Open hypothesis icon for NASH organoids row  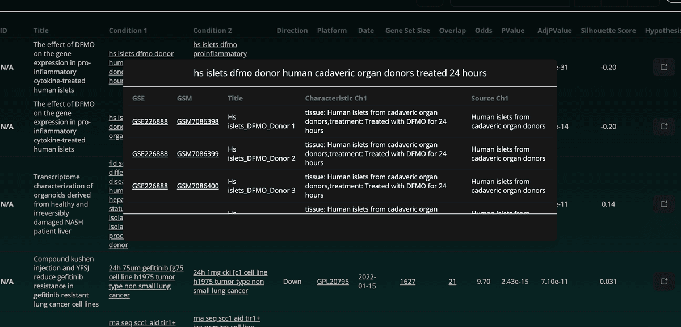coord(664,204)
